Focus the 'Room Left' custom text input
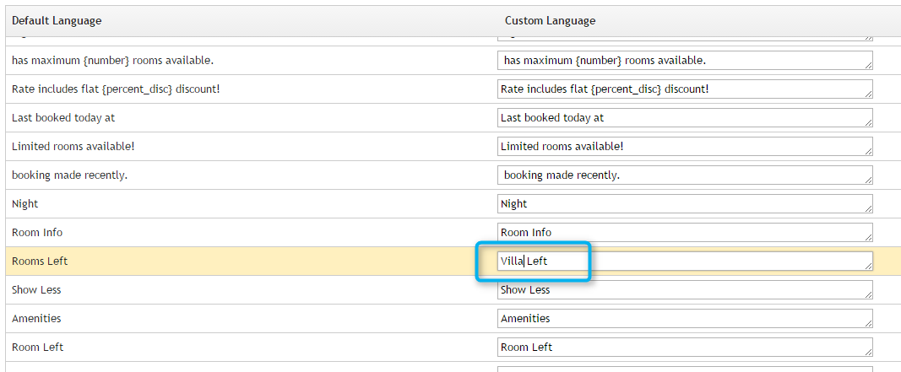Image resolution: width=901 pixels, height=372 pixels. pos(684,348)
